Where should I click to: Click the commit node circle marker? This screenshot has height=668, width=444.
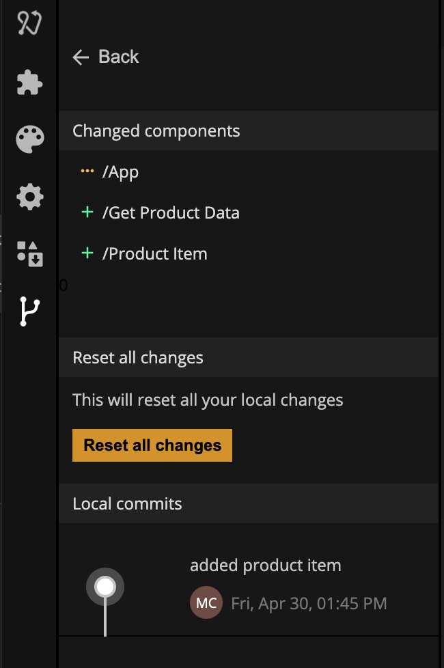click(105, 587)
